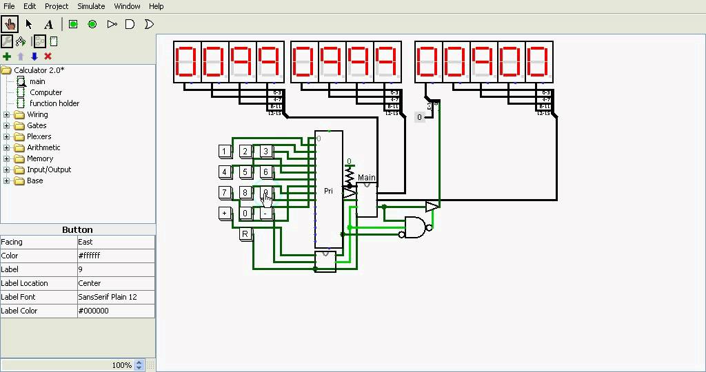
Task: Expand the Wiring folder
Action: 6,115
